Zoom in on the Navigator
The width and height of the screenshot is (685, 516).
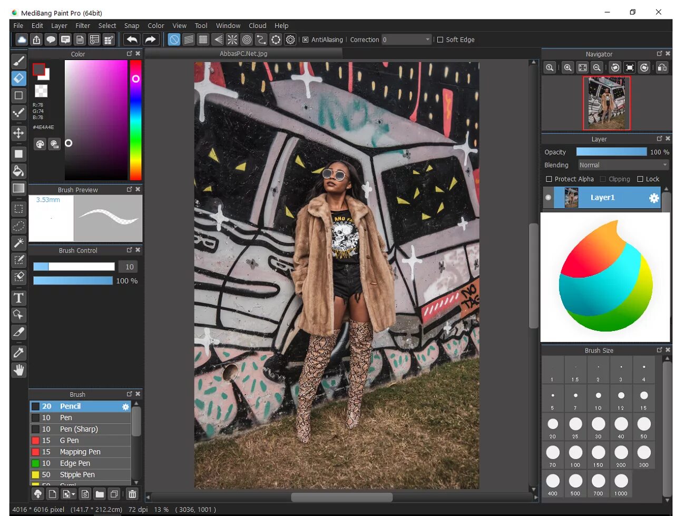[x=567, y=67]
